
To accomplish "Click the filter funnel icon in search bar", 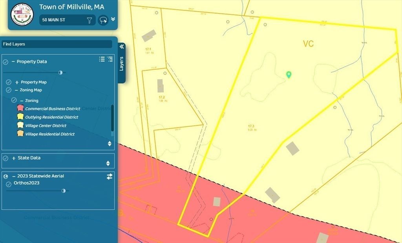I will point(90,20).
